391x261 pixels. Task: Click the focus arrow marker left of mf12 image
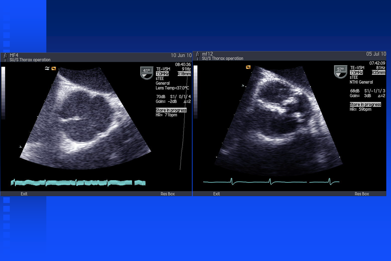click(x=243, y=86)
